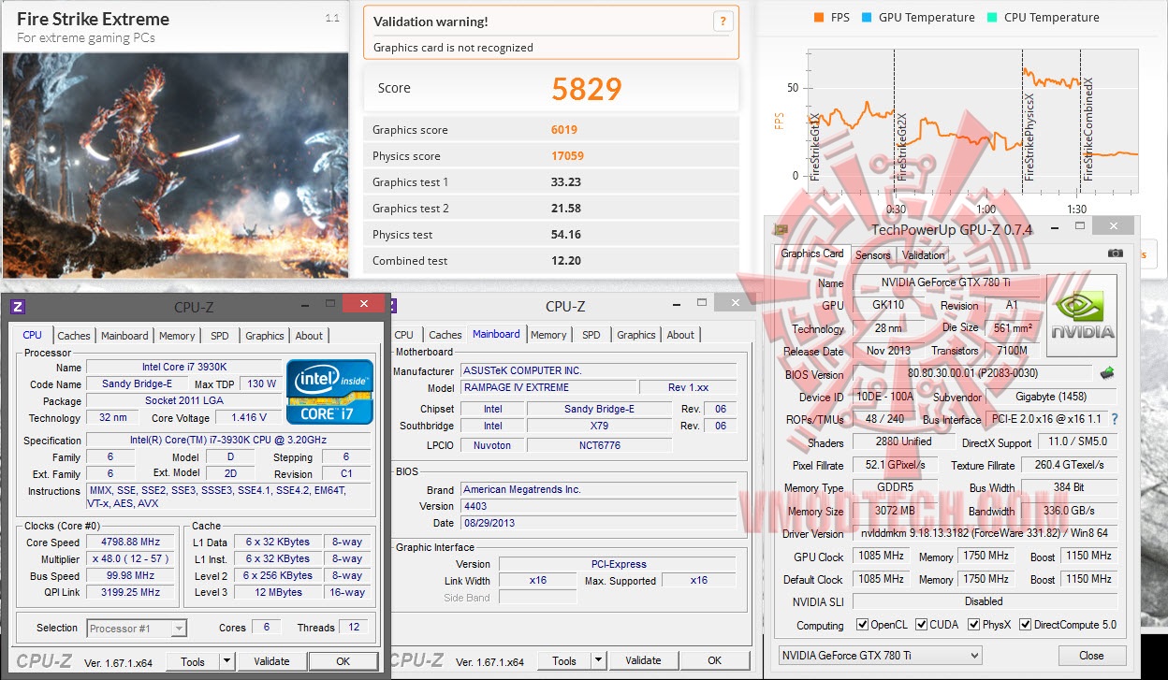The width and height of the screenshot is (1168, 680).
Task: Click the blue GPU Temperature legend swatch
Action: 867,18
